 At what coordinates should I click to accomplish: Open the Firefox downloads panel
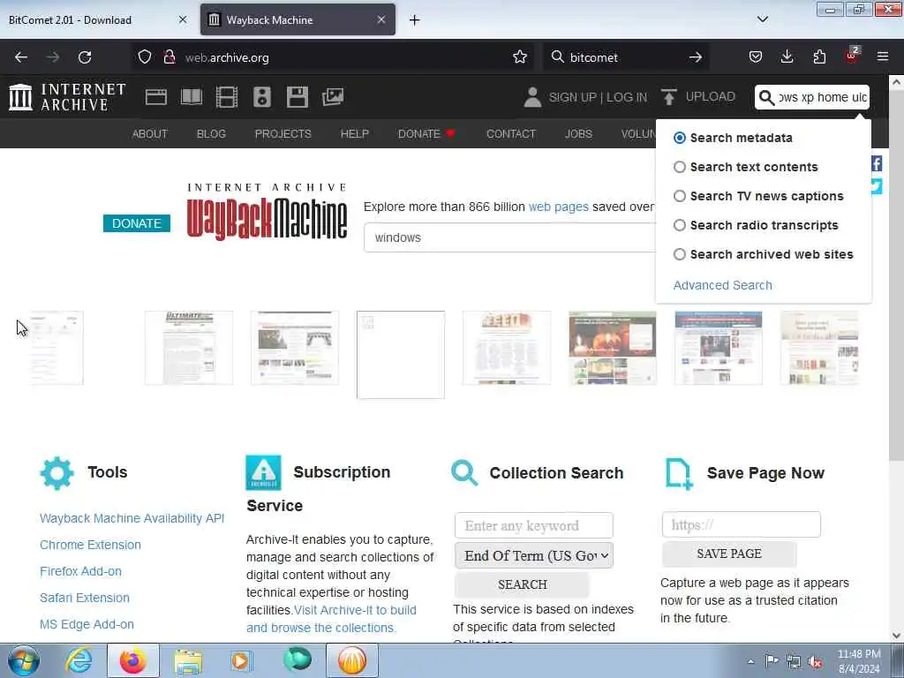[x=787, y=56]
